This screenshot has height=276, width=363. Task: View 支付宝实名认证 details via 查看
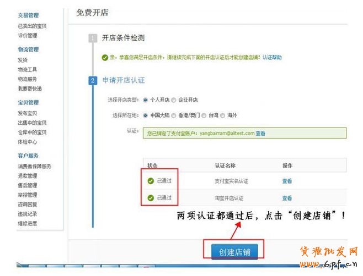click(287, 181)
